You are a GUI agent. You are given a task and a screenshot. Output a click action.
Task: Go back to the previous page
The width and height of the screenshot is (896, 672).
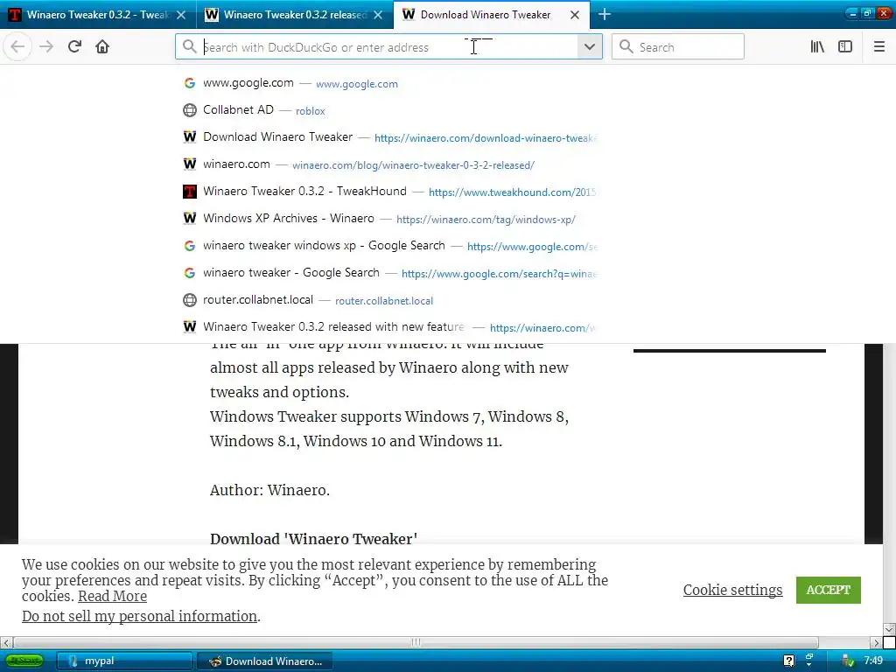(17, 47)
